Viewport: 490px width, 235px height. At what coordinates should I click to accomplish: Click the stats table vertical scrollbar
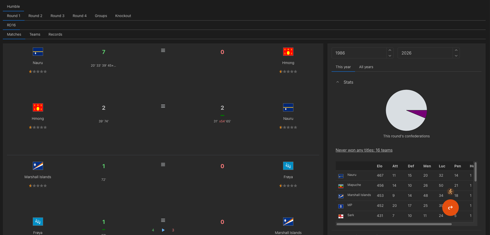coord(475,172)
